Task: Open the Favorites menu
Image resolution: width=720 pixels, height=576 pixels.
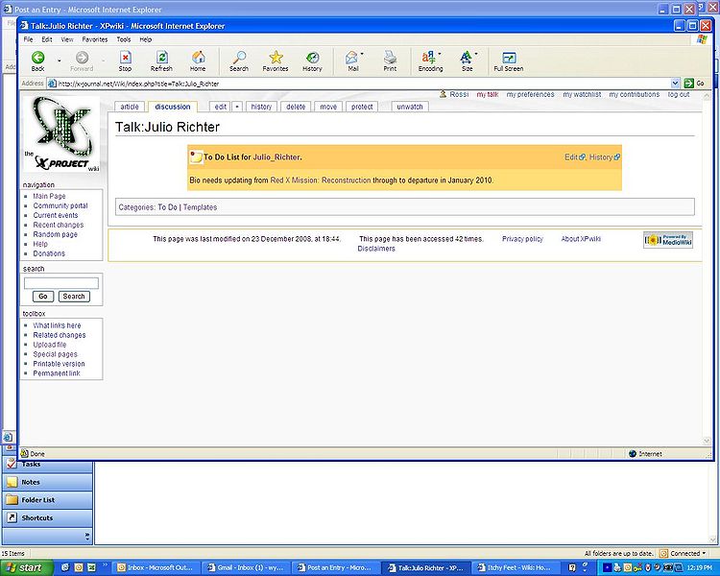Action: [95, 39]
